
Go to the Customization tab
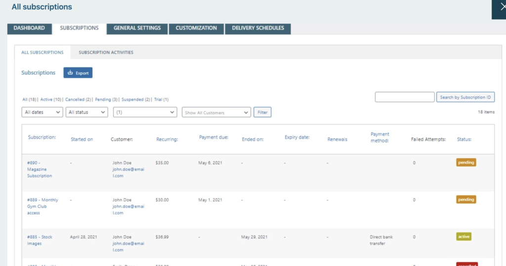(x=196, y=28)
